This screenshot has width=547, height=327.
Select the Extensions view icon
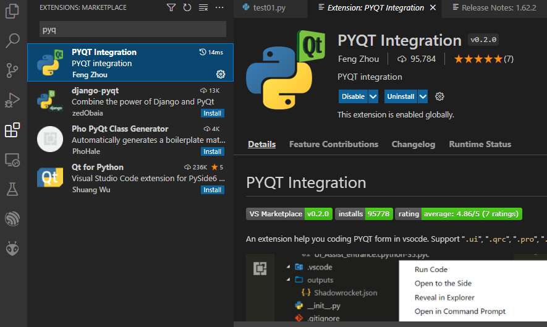[12, 130]
